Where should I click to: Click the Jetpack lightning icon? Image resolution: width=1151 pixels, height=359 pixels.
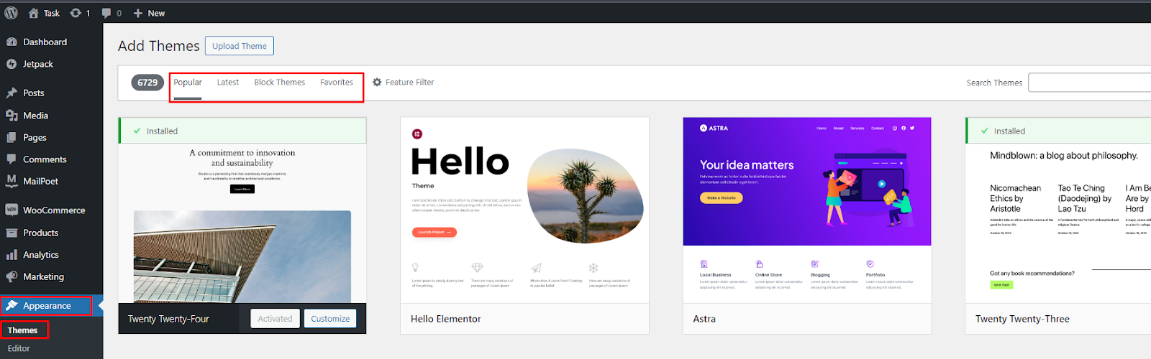(x=12, y=64)
